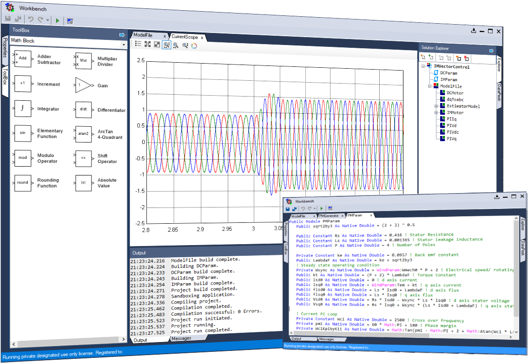Click the 'Compilation successful: 0 Errors.' log line

(216, 312)
